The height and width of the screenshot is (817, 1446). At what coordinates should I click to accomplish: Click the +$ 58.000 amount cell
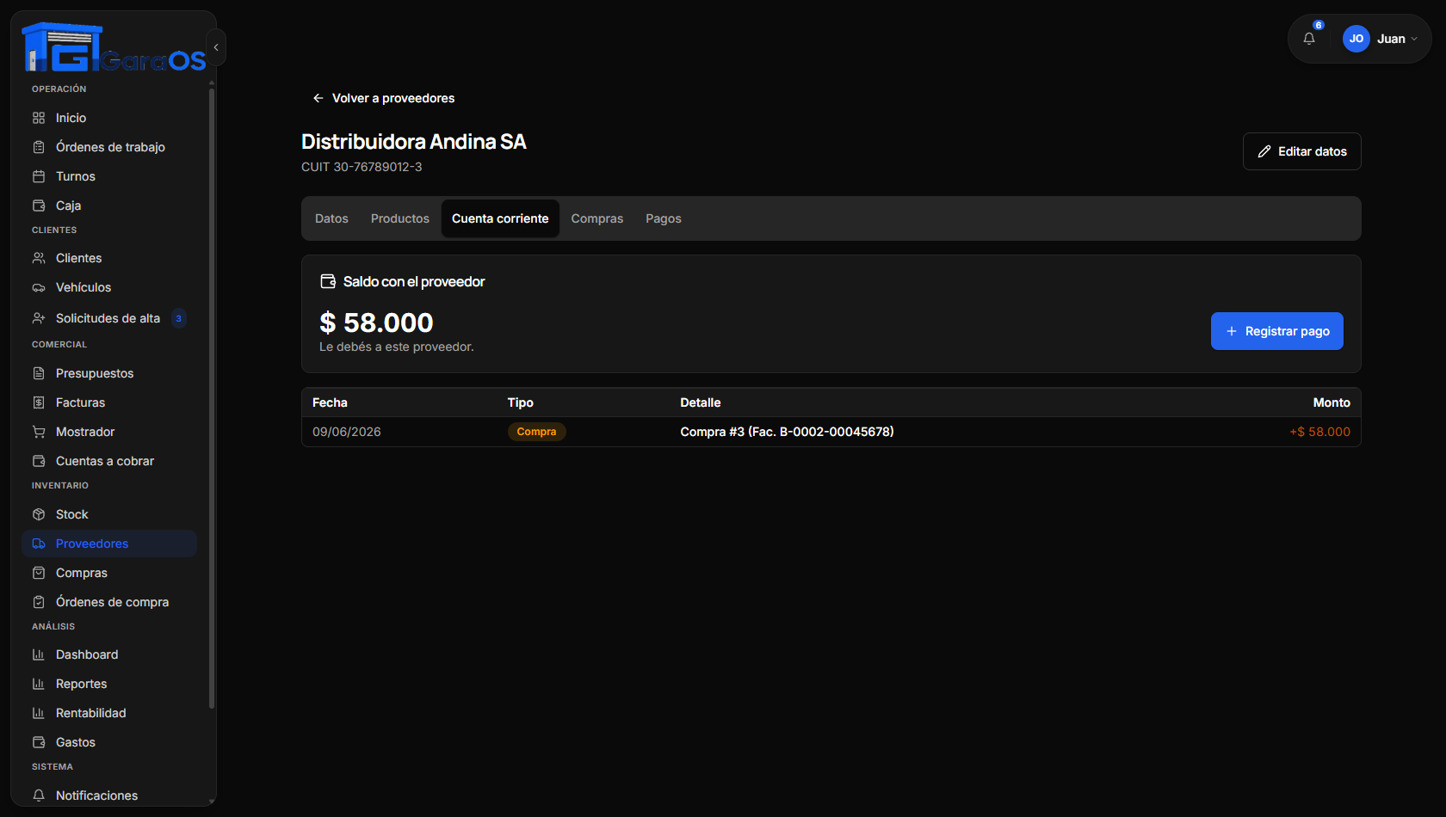coord(1319,432)
